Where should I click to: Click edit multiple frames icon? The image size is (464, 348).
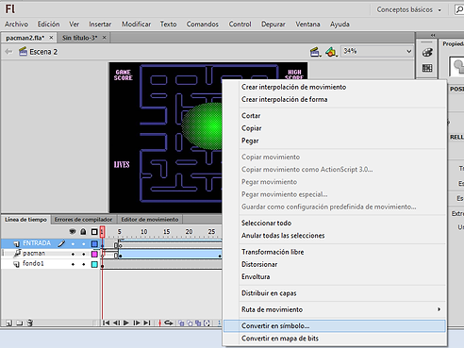tap(198, 323)
